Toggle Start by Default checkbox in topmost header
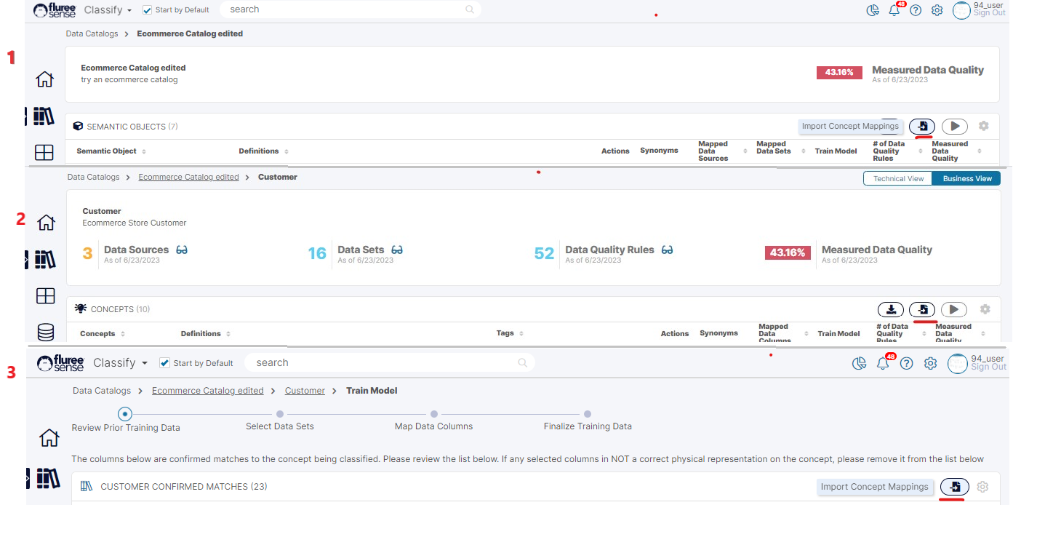The image size is (1037, 553). [148, 10]
